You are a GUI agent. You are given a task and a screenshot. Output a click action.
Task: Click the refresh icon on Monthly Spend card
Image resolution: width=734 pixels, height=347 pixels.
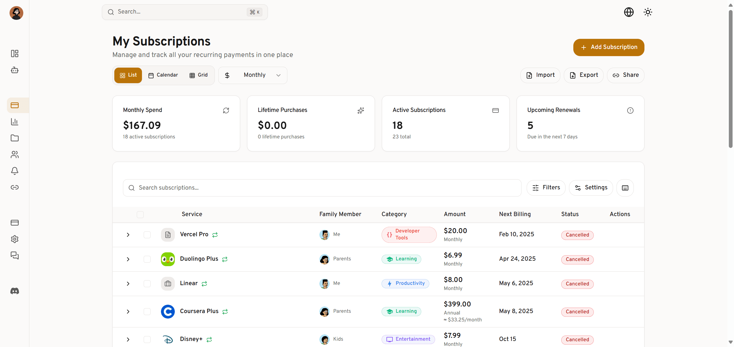click(x=226, y=110)
